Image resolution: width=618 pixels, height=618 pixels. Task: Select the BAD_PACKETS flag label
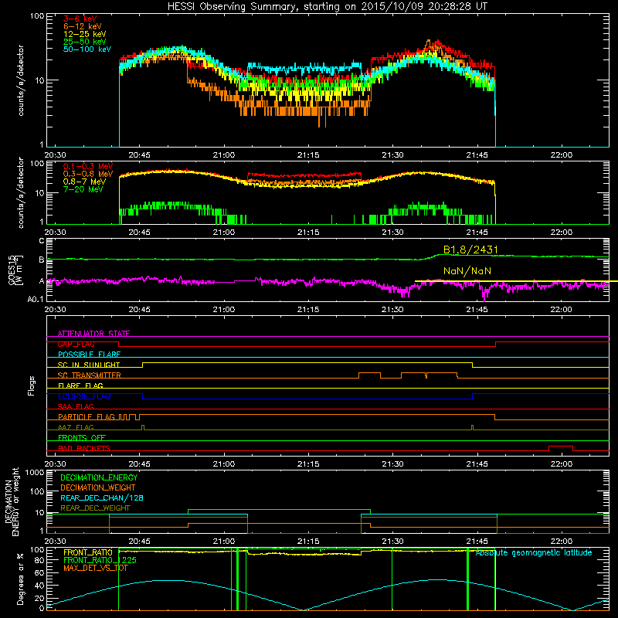[84, 449]
